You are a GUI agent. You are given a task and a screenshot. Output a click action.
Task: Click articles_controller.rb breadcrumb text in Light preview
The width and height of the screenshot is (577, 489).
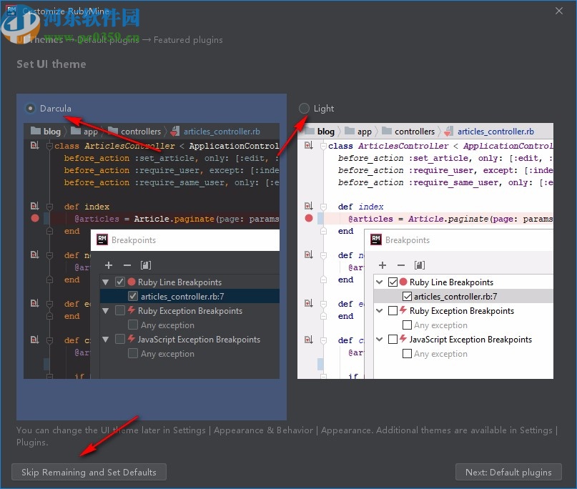click(495, 132)
